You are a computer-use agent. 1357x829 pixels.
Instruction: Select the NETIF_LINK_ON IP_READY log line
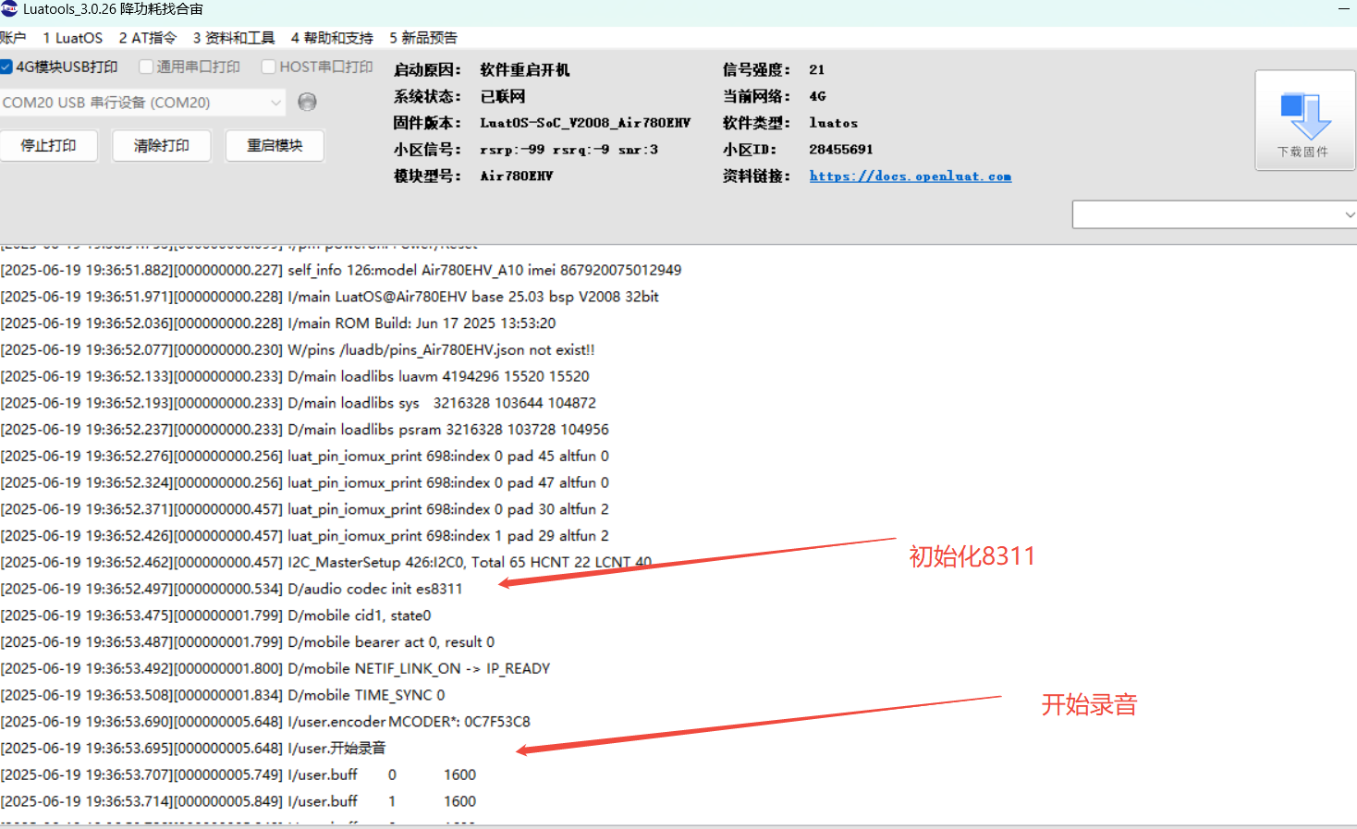click(275, 668)
